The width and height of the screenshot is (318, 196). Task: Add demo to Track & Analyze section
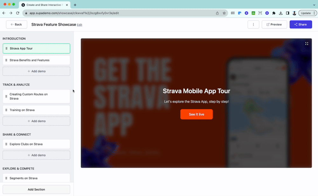[36, 121]
